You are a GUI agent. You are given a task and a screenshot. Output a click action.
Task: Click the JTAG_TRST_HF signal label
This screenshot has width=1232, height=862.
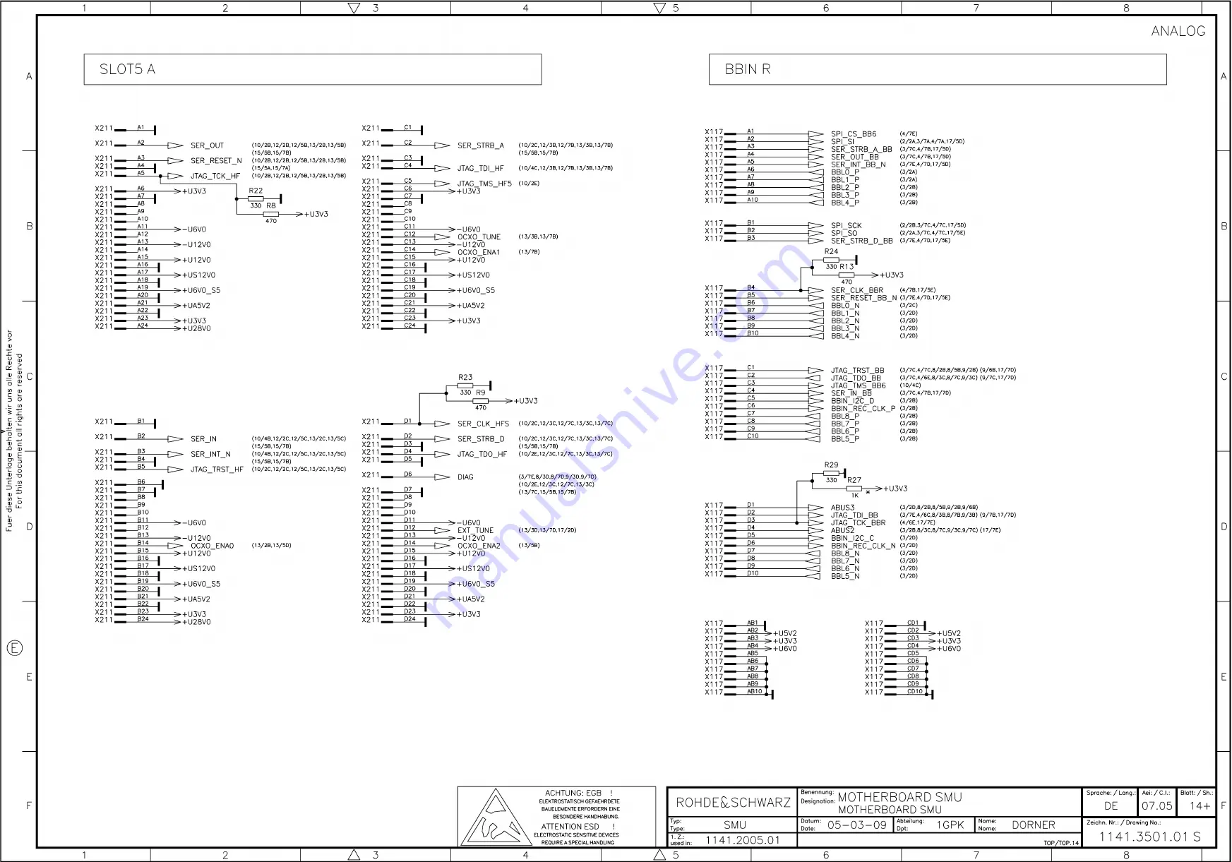217,469
